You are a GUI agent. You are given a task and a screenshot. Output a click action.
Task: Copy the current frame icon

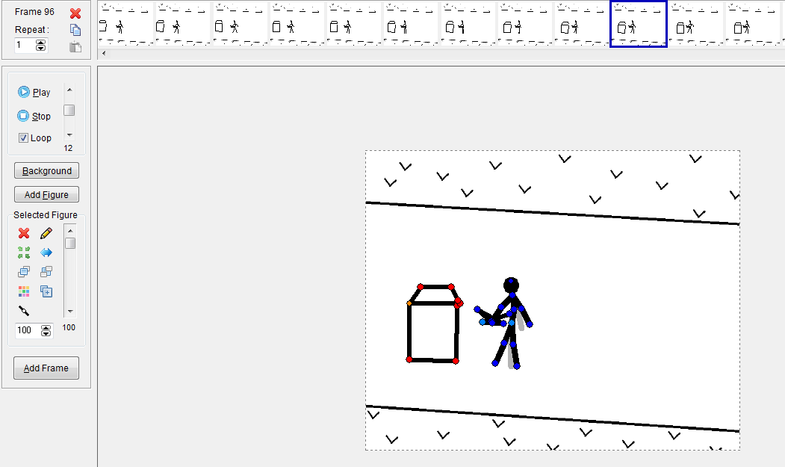(x=75, y=30)
